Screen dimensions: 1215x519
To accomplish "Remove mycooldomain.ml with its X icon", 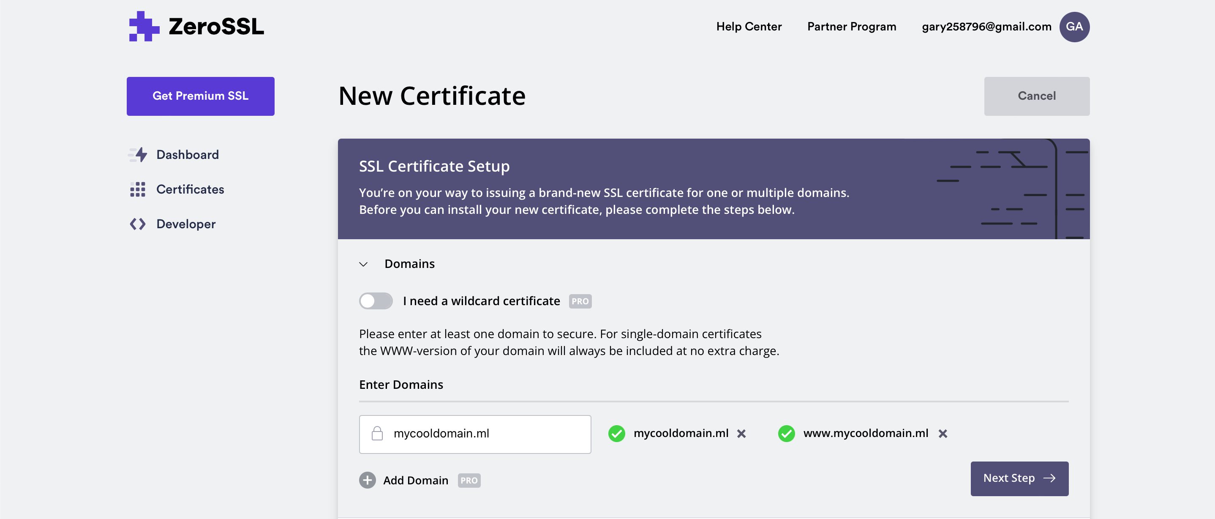I will pyautogui.click(x=741, y=434).
